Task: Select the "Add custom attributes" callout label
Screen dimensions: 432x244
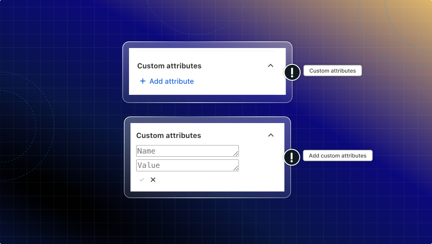Action: (x=337, y=156)
